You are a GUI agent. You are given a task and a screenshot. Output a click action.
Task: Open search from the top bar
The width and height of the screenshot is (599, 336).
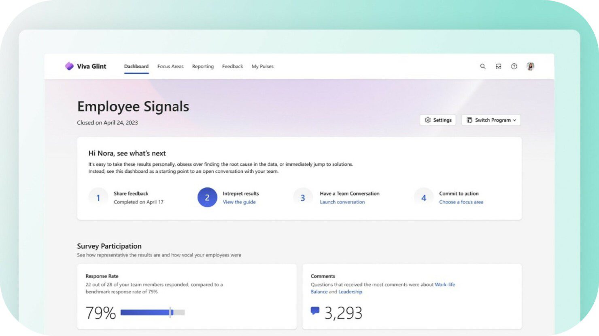[x=482, y=66]
